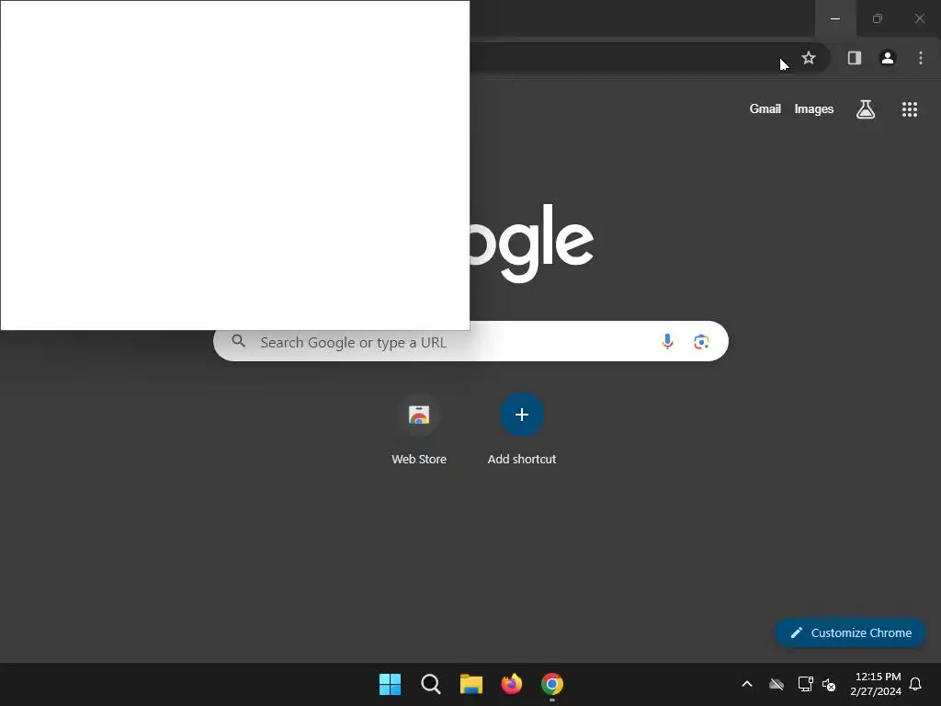941x706 pixels.
Task: Open the Google apps grid
Action: click(910, 109)
